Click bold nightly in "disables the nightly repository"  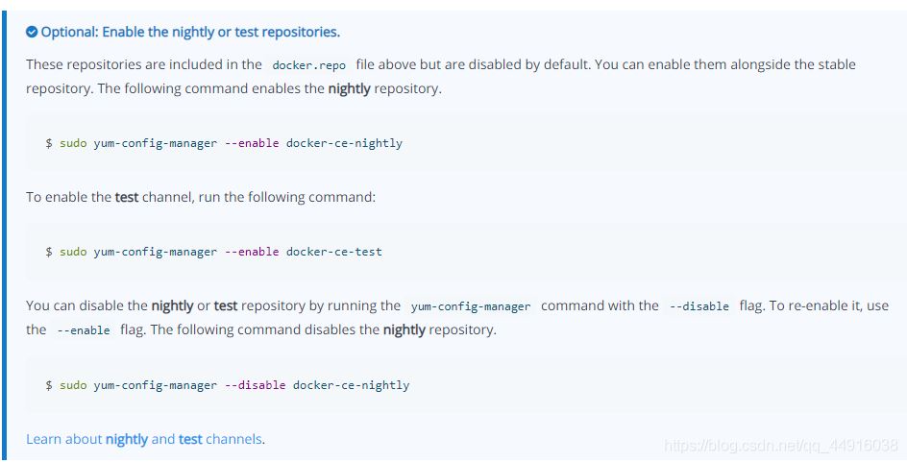coord(404,329)
